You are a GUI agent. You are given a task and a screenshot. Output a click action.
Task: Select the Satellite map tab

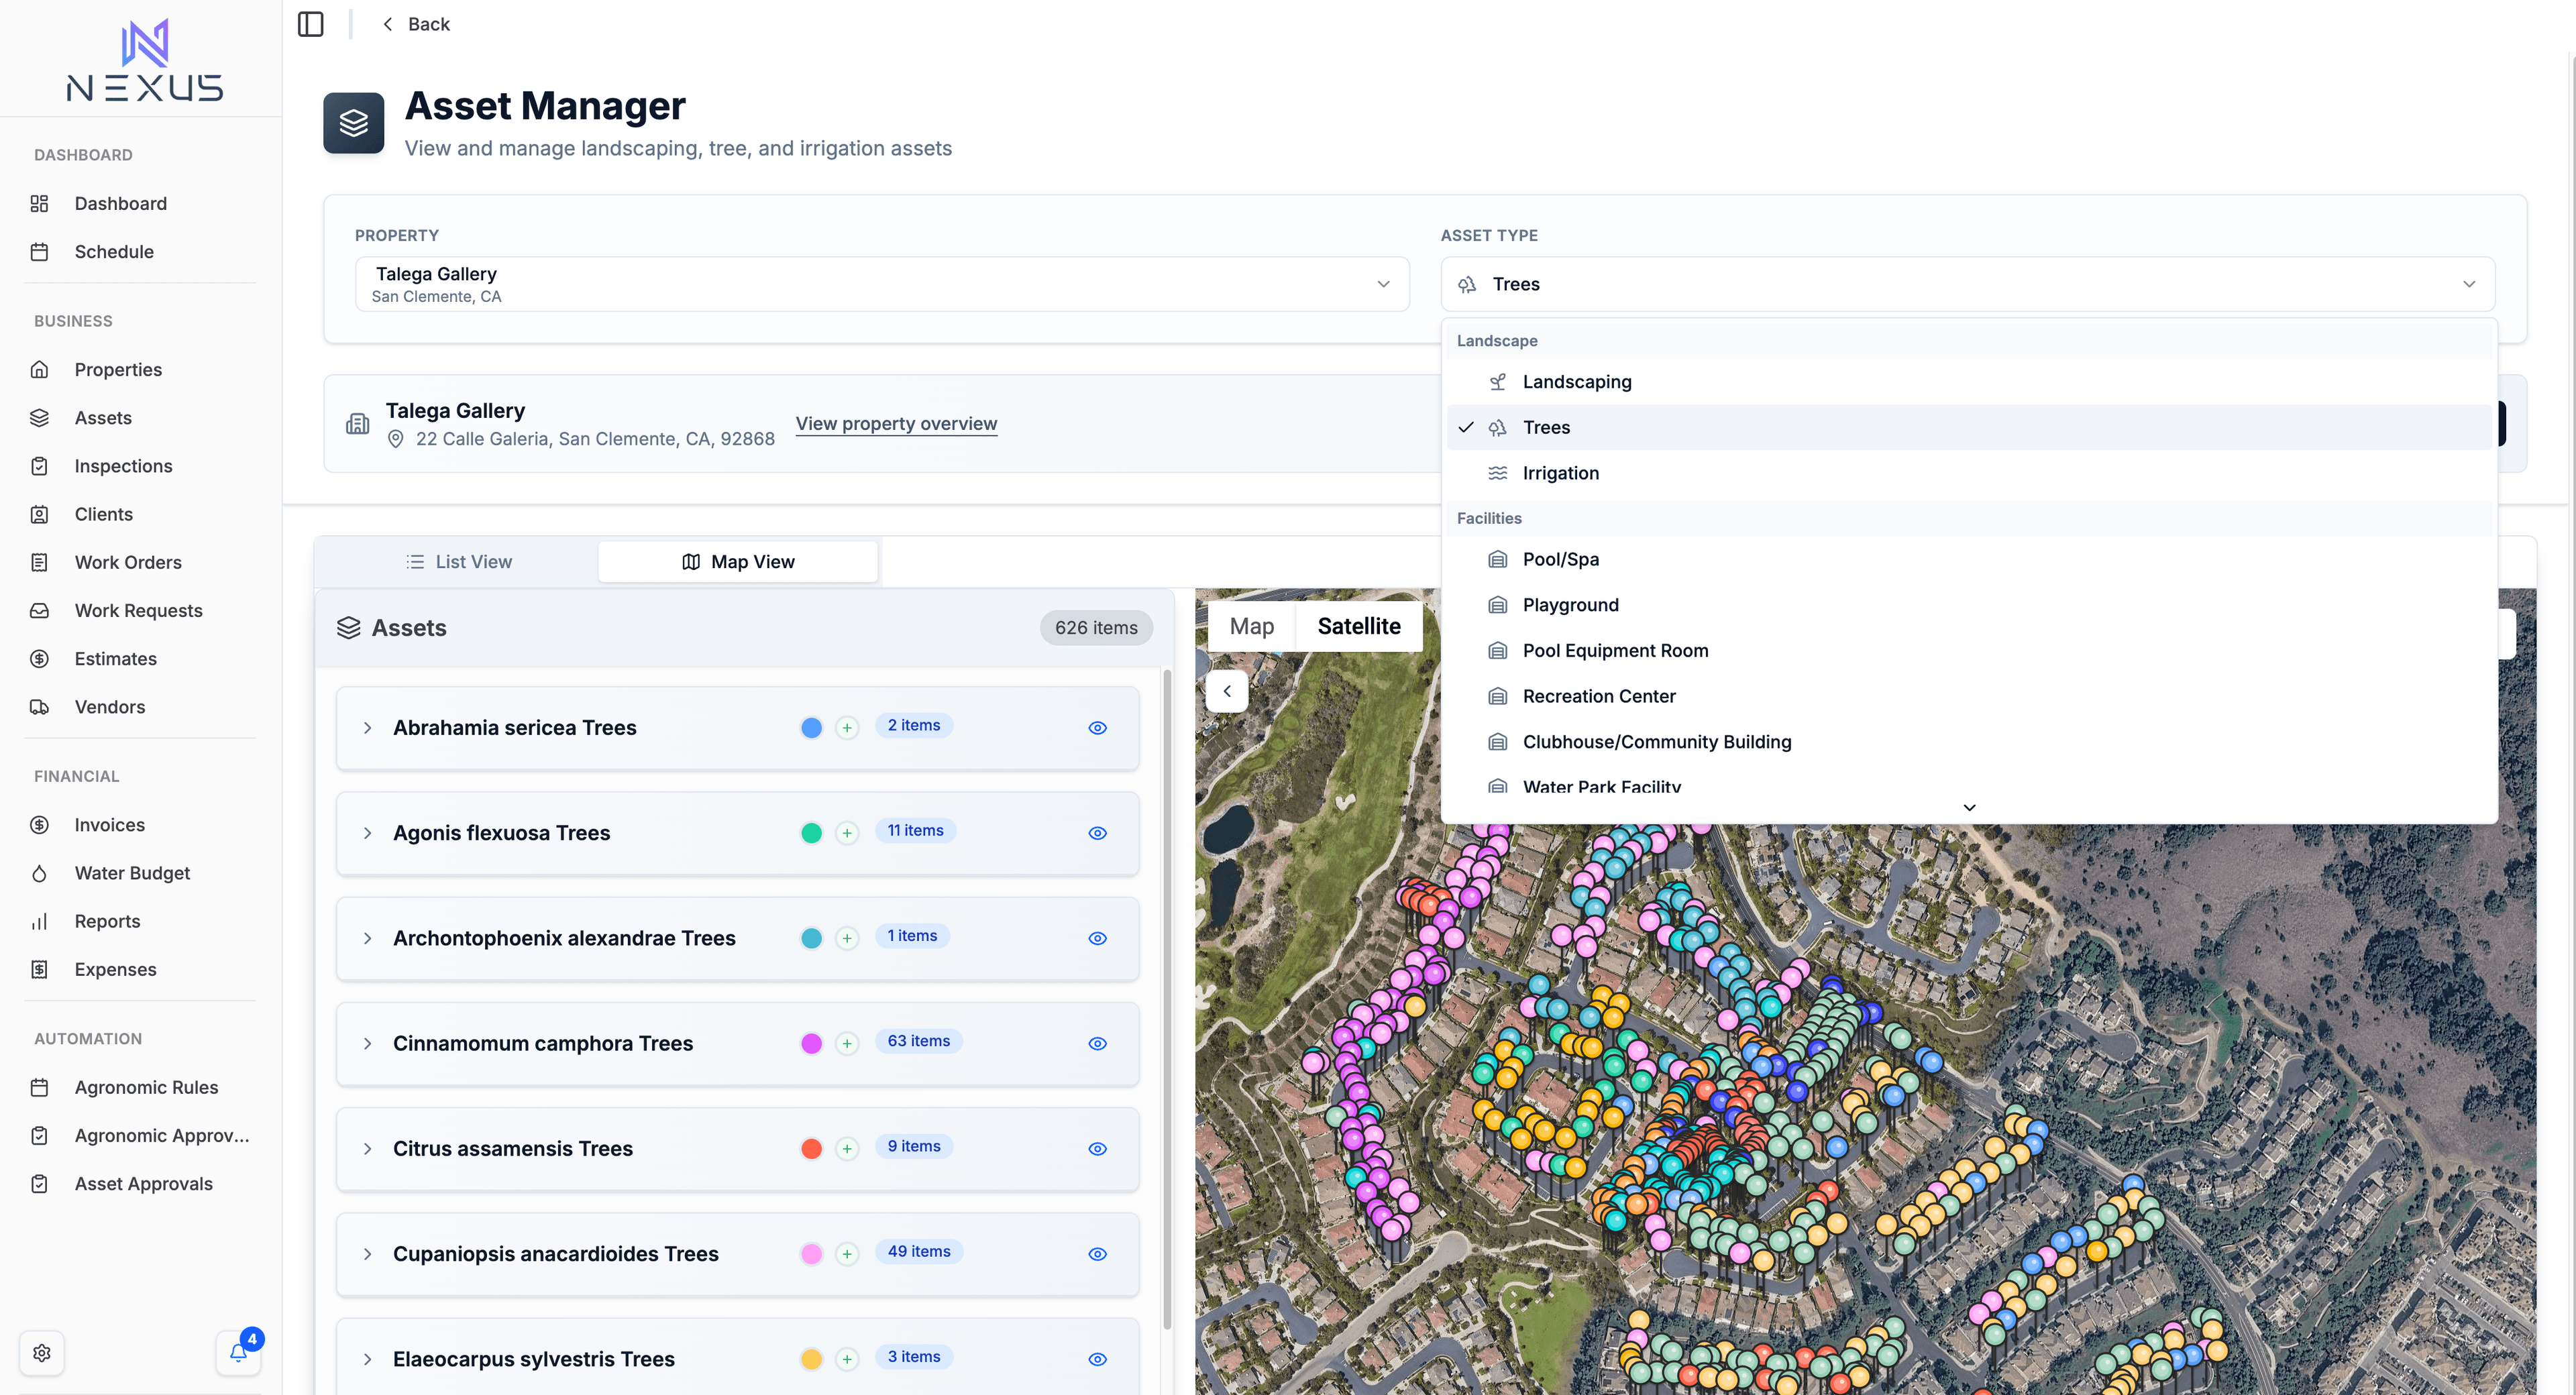tap(1358, 626)
